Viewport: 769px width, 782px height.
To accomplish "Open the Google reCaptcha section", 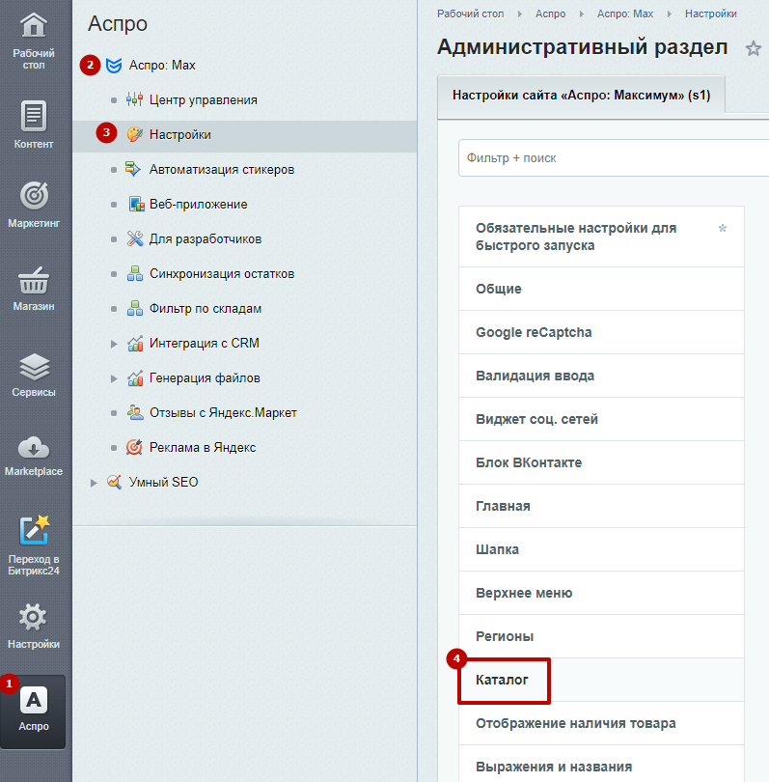I will coord(601,332).
